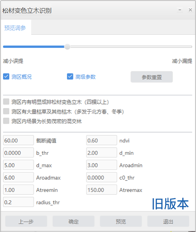Viewport: 196px width, 232px height.
Task: Uncheck the 高级参数 checkbox
Action: [x=70, y=77]
